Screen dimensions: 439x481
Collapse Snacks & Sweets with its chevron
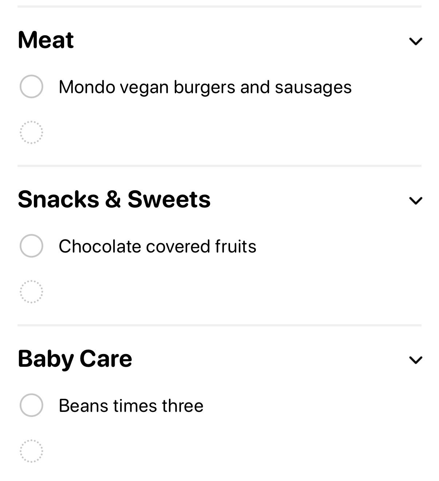(416, 200)
